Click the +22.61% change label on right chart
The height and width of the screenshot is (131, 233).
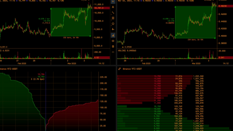click(171, 21)
